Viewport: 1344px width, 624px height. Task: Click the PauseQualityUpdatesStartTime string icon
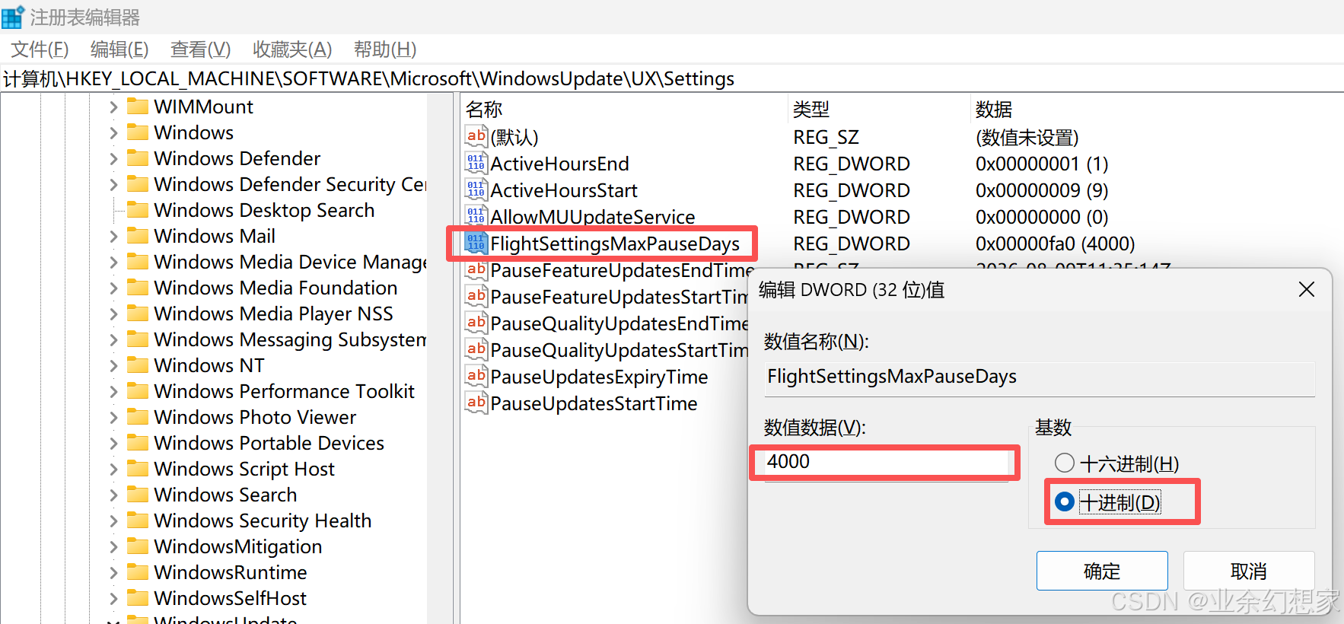[x=476, y=349]
